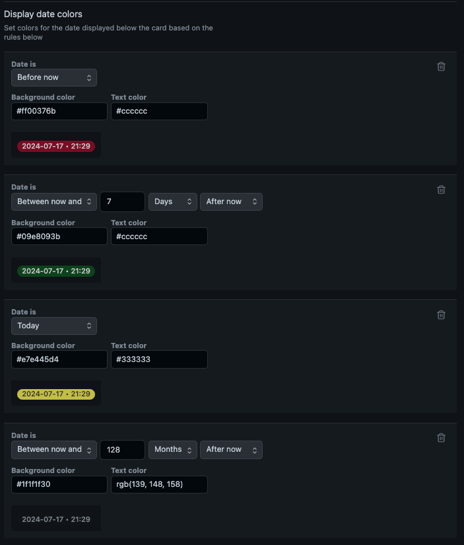Open the "Days" unit dropdown
The image size is (464, 545).
click(172, 201)
